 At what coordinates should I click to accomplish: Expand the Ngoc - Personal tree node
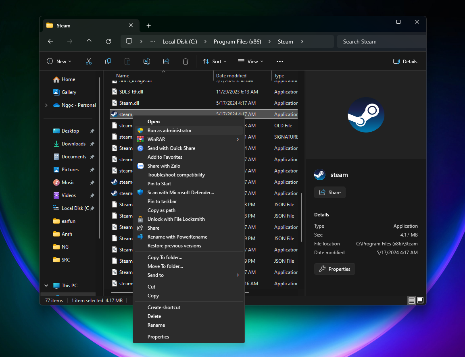[46, 105]
